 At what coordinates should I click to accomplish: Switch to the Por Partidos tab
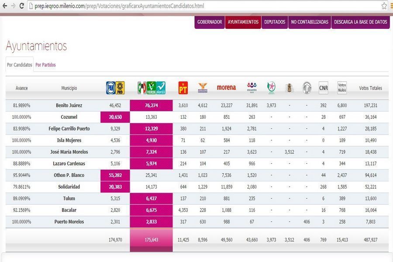point(45,65)
